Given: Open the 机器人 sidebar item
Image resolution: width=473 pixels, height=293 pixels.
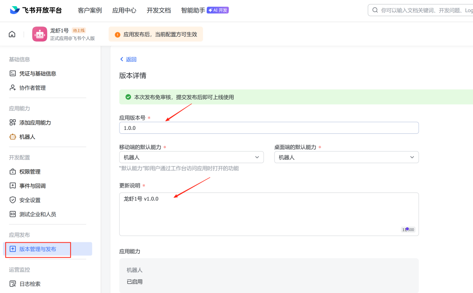Looking at the screenshot, I should click(x=27, y=137).
